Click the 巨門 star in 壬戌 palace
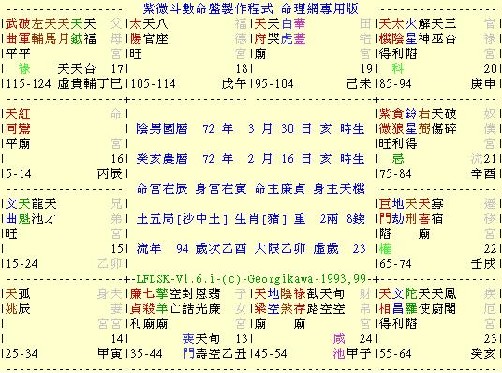The height and width of the screenshot is (373, 502). (x=385, y=211)
